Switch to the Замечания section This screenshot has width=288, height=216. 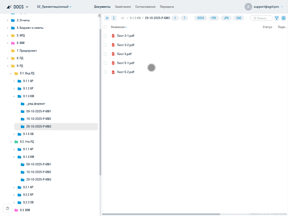(x=123, y=7)
